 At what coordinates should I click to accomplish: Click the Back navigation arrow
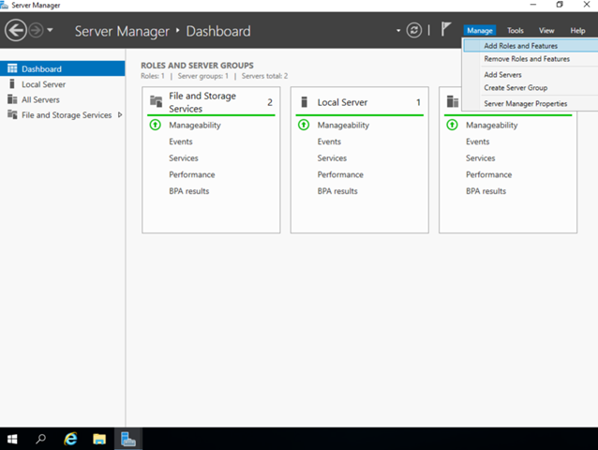point(16,30)
